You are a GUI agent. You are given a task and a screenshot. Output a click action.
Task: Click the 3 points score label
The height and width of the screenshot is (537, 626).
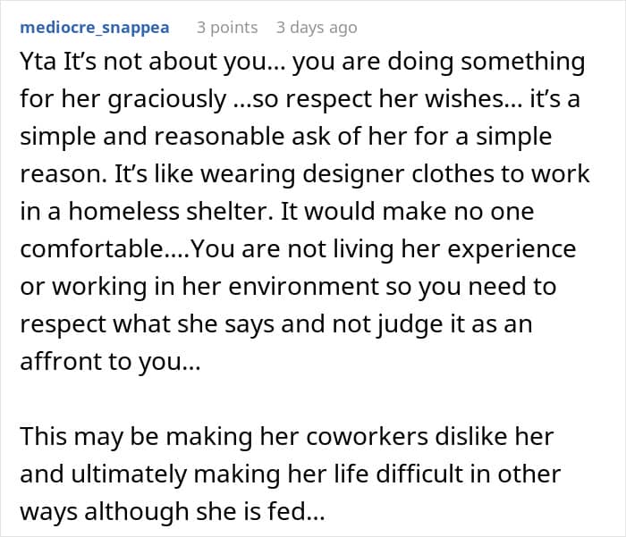coord(227,28)
